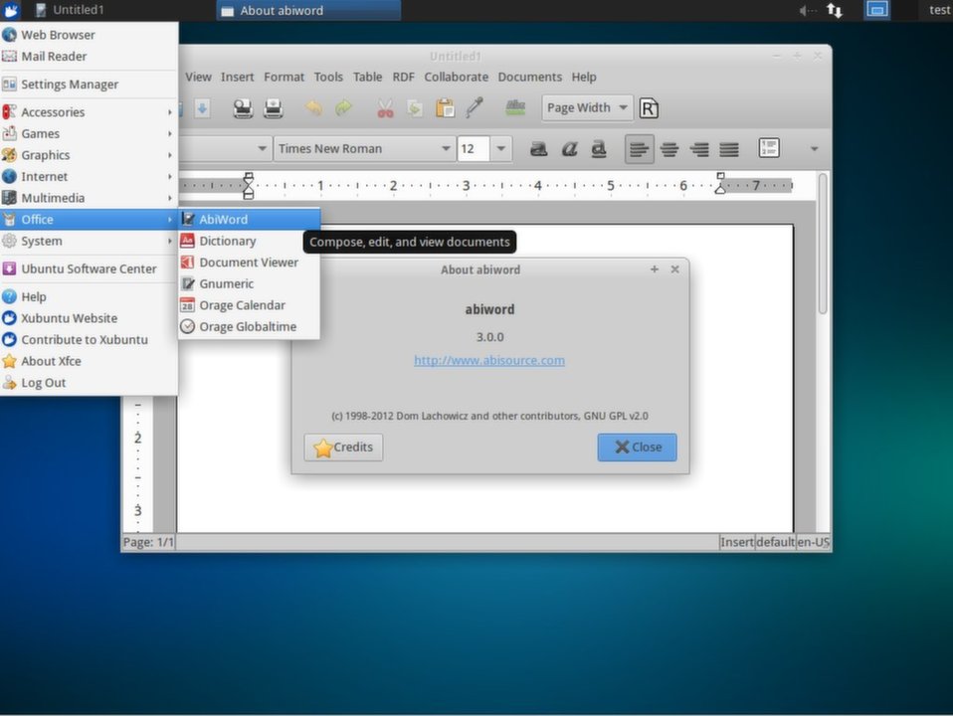Screen dimensions: 953x716
Task: Click the font size field showing 12
Action: (474, 149)
